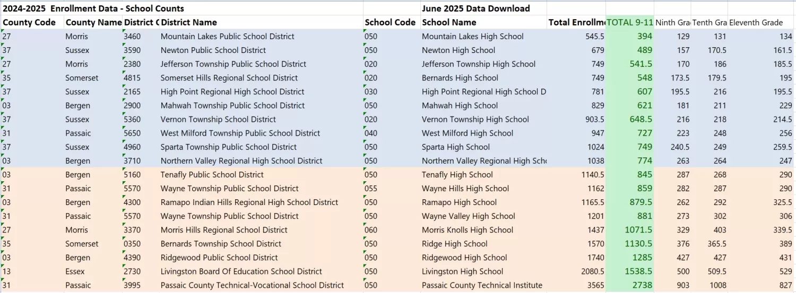Select 'West Milford Township Public School District' cell
The height and width of the screenshot is (293, 796).
[x=261, y=133]
